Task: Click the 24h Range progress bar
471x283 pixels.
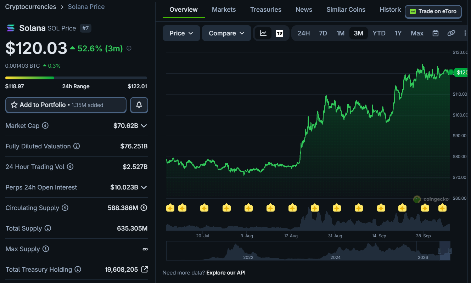Action: (x=76, y=78)
